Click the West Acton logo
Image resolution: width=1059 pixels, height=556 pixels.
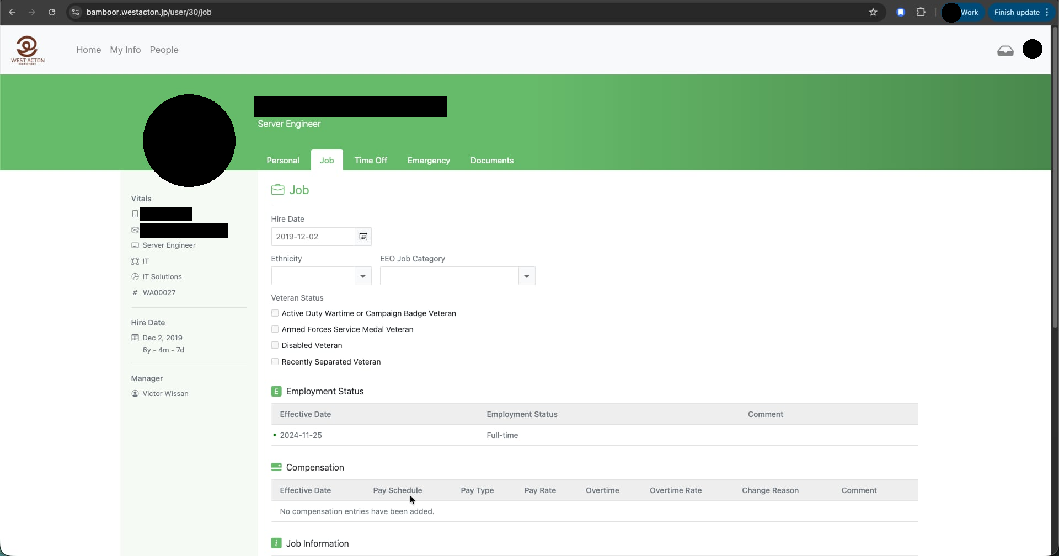coord(28,50)
